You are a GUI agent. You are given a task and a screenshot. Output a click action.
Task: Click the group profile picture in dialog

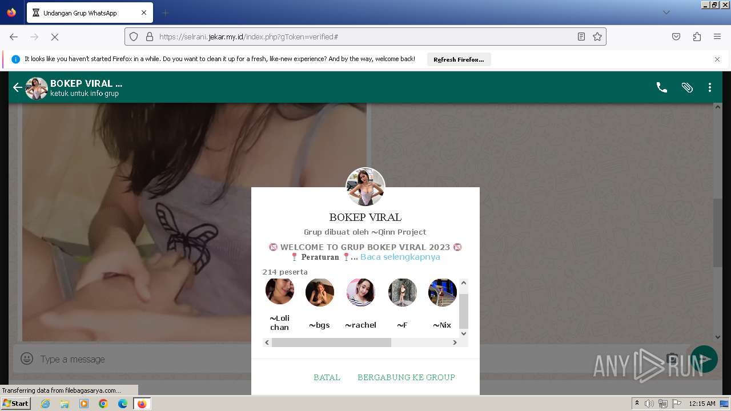pos(365,187)
